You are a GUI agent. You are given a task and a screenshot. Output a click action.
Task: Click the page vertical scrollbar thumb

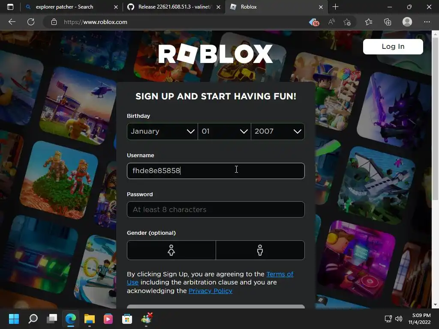(x=435, y=119)
